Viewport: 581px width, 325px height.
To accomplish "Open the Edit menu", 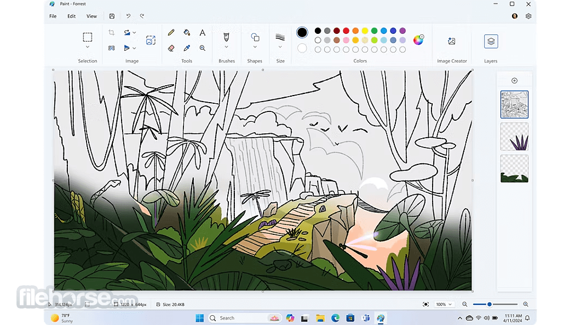I will [72, 16].
